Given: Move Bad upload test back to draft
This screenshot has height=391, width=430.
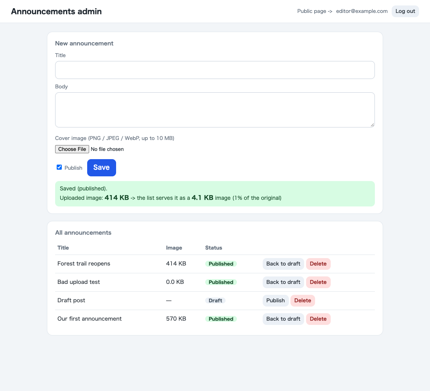Looking at the screenshot, I should [283, 282].
